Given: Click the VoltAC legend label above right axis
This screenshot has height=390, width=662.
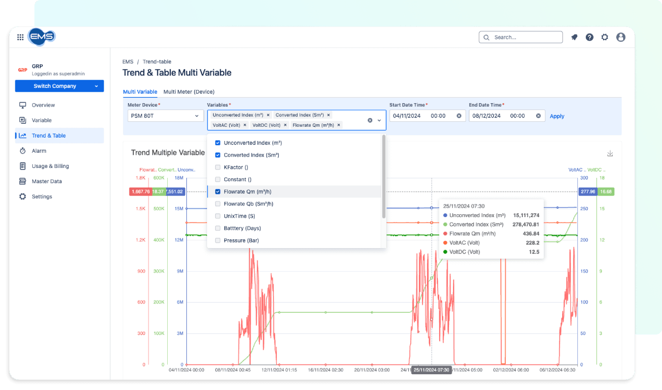Looking at the screenshot, I should pyautogui.click(x=576, y=169).
